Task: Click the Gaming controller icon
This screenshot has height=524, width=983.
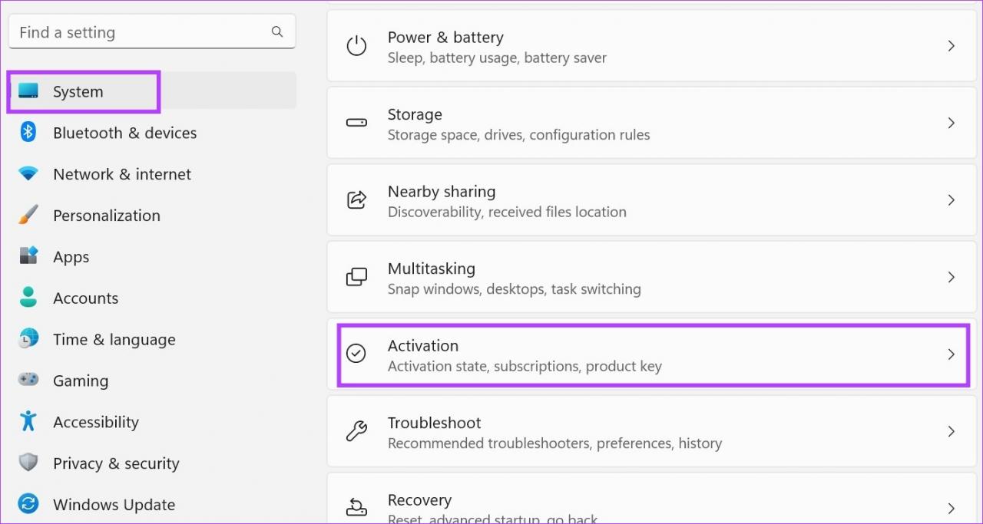Action: click(x=28, y=381)
